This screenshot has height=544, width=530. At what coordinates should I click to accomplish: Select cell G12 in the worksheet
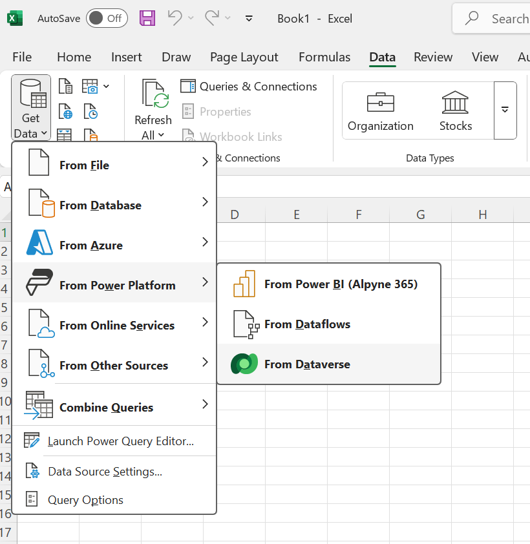(x=420, y=438)
